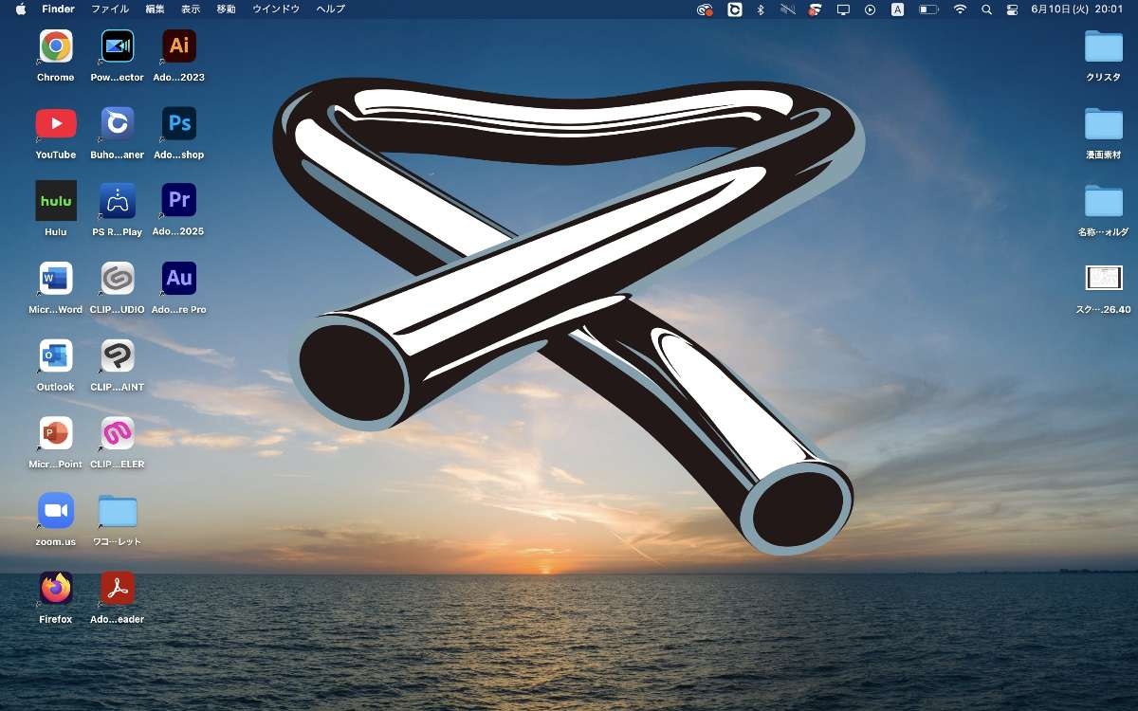
Task: Click the Adobe Photoshop desktop shortcut
Action: click(x=178, y=124)
